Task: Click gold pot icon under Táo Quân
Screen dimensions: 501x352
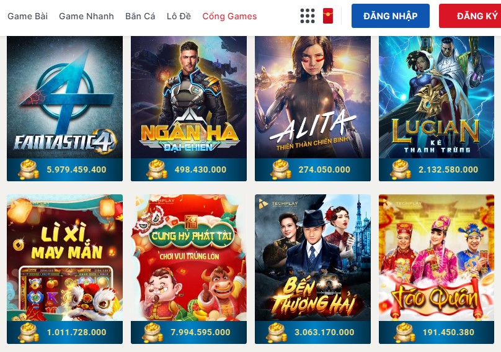Action: (404, 332)
